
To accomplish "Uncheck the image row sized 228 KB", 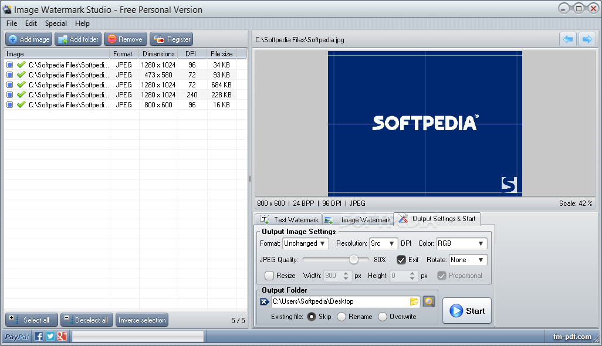I will (x=10, y=95).
